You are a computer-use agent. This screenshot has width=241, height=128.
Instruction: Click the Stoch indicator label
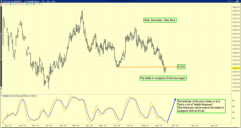click(5, 96)
